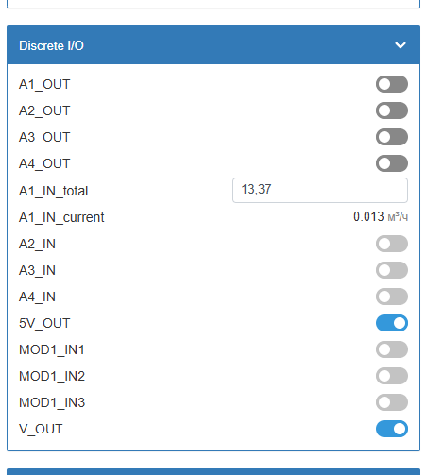Toggle the A1_OUT switch
427x475 pixels.
(x=392, y=84)
